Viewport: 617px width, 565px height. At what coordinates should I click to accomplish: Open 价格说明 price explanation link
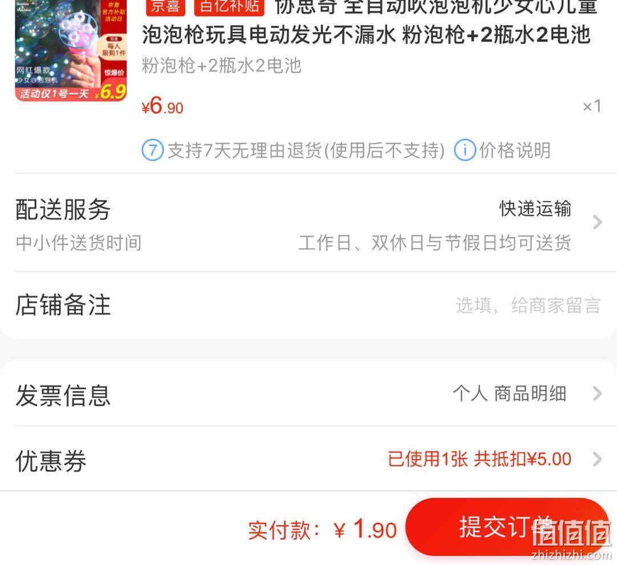pyautogui.click(x=515, y=150)
